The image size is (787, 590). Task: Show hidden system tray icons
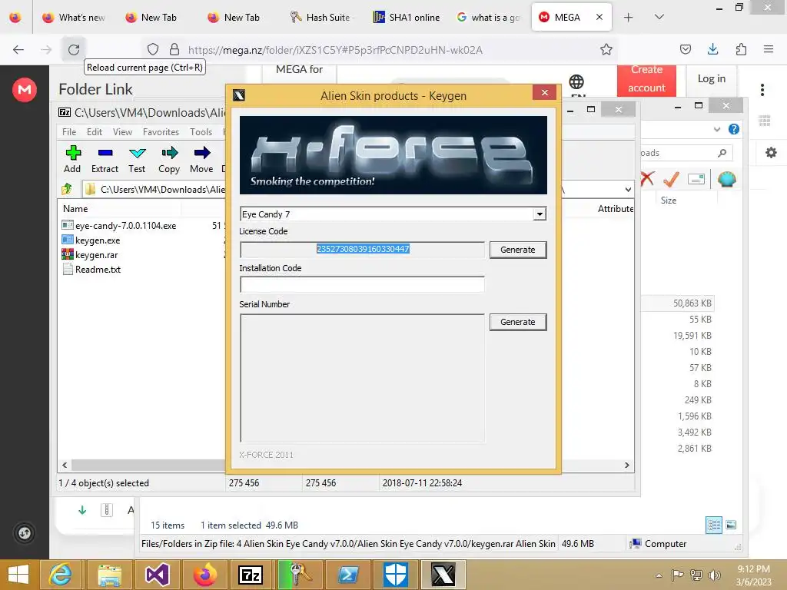pos(659,575)
